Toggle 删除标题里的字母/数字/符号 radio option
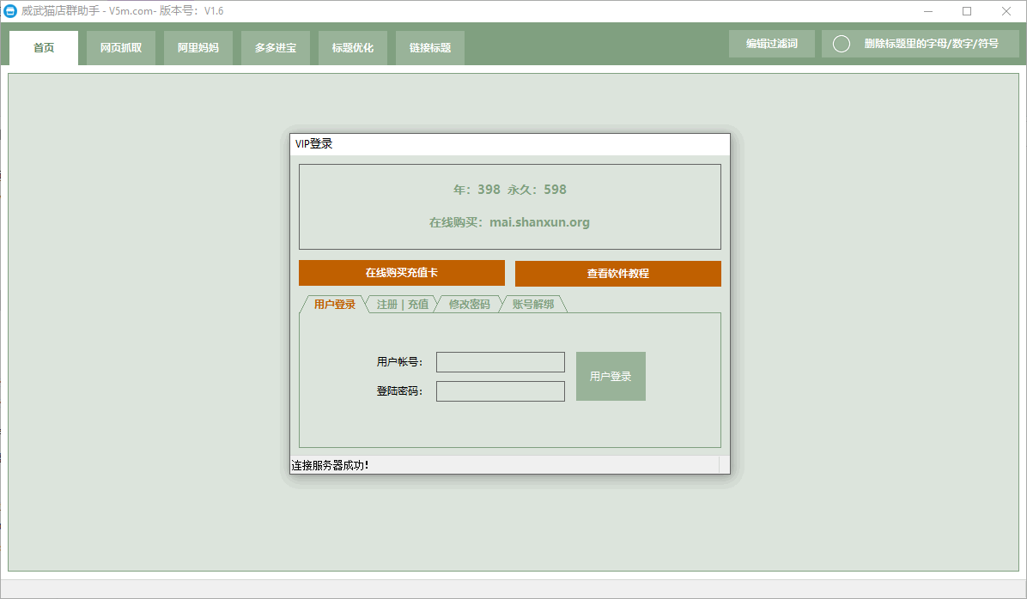This screenshot has height=599, width=1027. tap(842, 44)
